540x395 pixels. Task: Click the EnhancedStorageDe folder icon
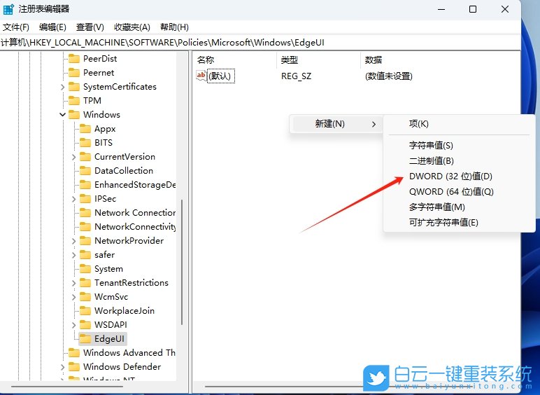click(85, 185)
